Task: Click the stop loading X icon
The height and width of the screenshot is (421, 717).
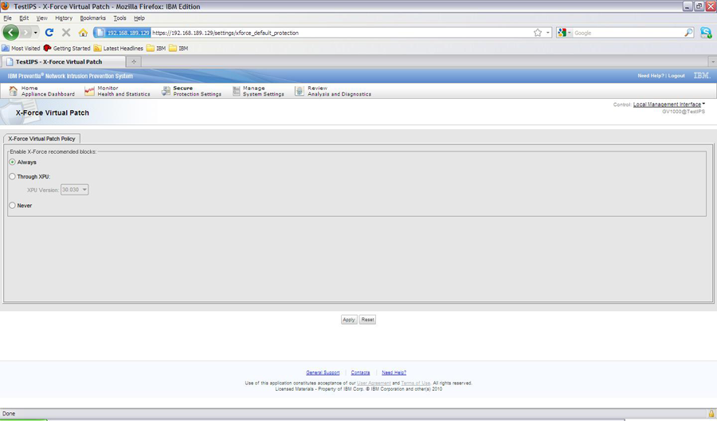Action: point(66,33)
